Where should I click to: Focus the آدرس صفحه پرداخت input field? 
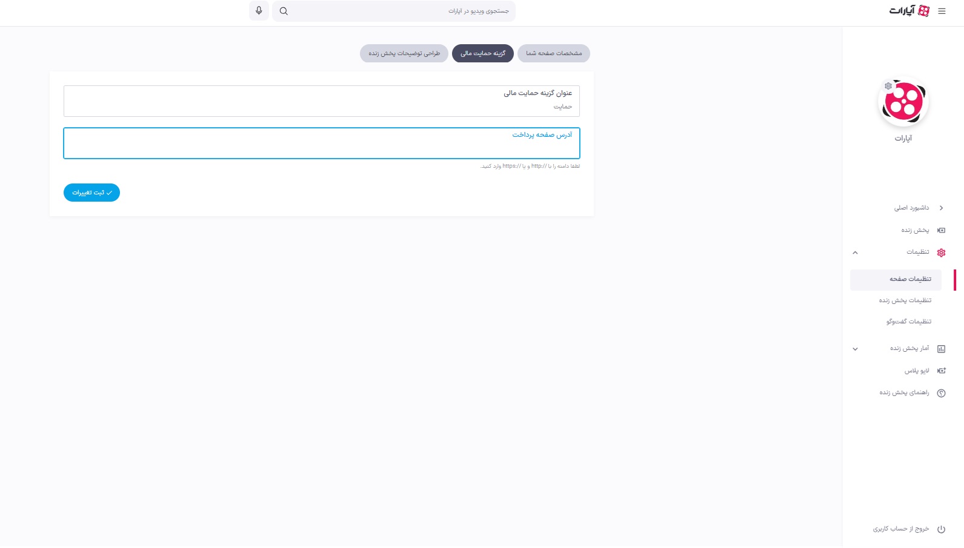[322, 144]
